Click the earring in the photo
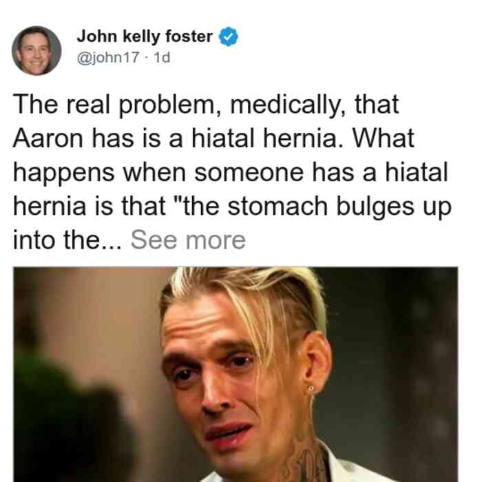482x482 pixels. tap(311, 389)
